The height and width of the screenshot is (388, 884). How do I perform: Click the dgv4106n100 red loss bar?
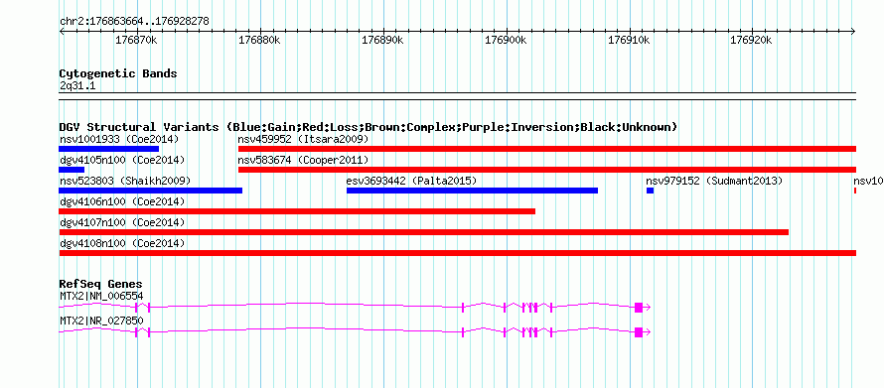pos(297,211)
